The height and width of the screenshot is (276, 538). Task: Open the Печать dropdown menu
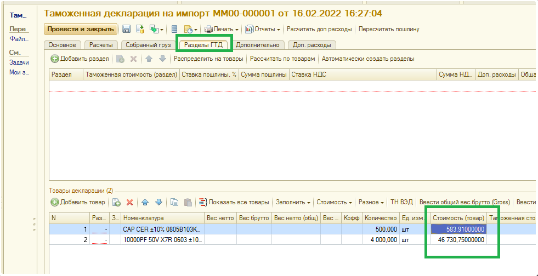tap(222, 29)
